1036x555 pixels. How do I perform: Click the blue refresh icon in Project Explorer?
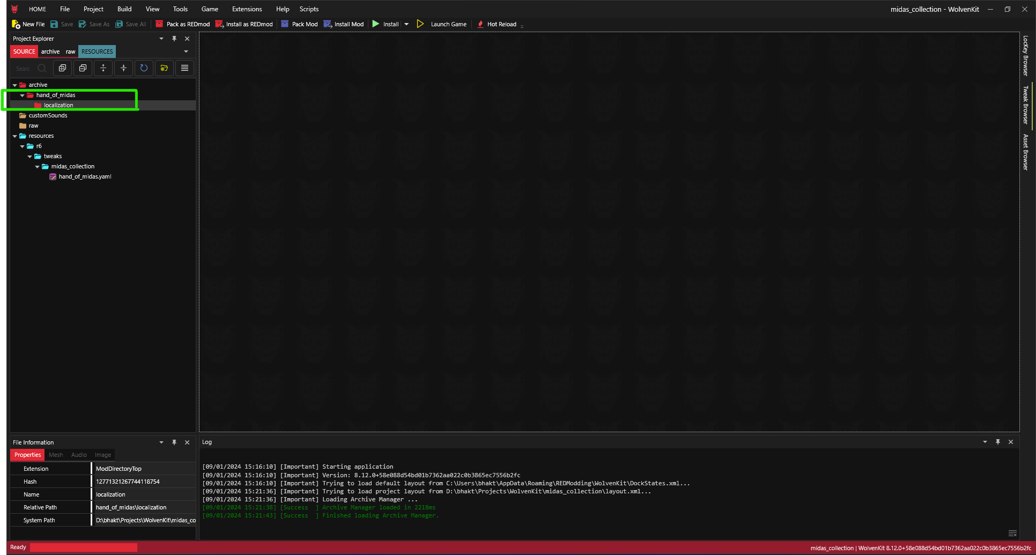[x=144, y=68]
